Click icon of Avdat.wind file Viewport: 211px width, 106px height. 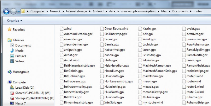click(x=62, y=60)
